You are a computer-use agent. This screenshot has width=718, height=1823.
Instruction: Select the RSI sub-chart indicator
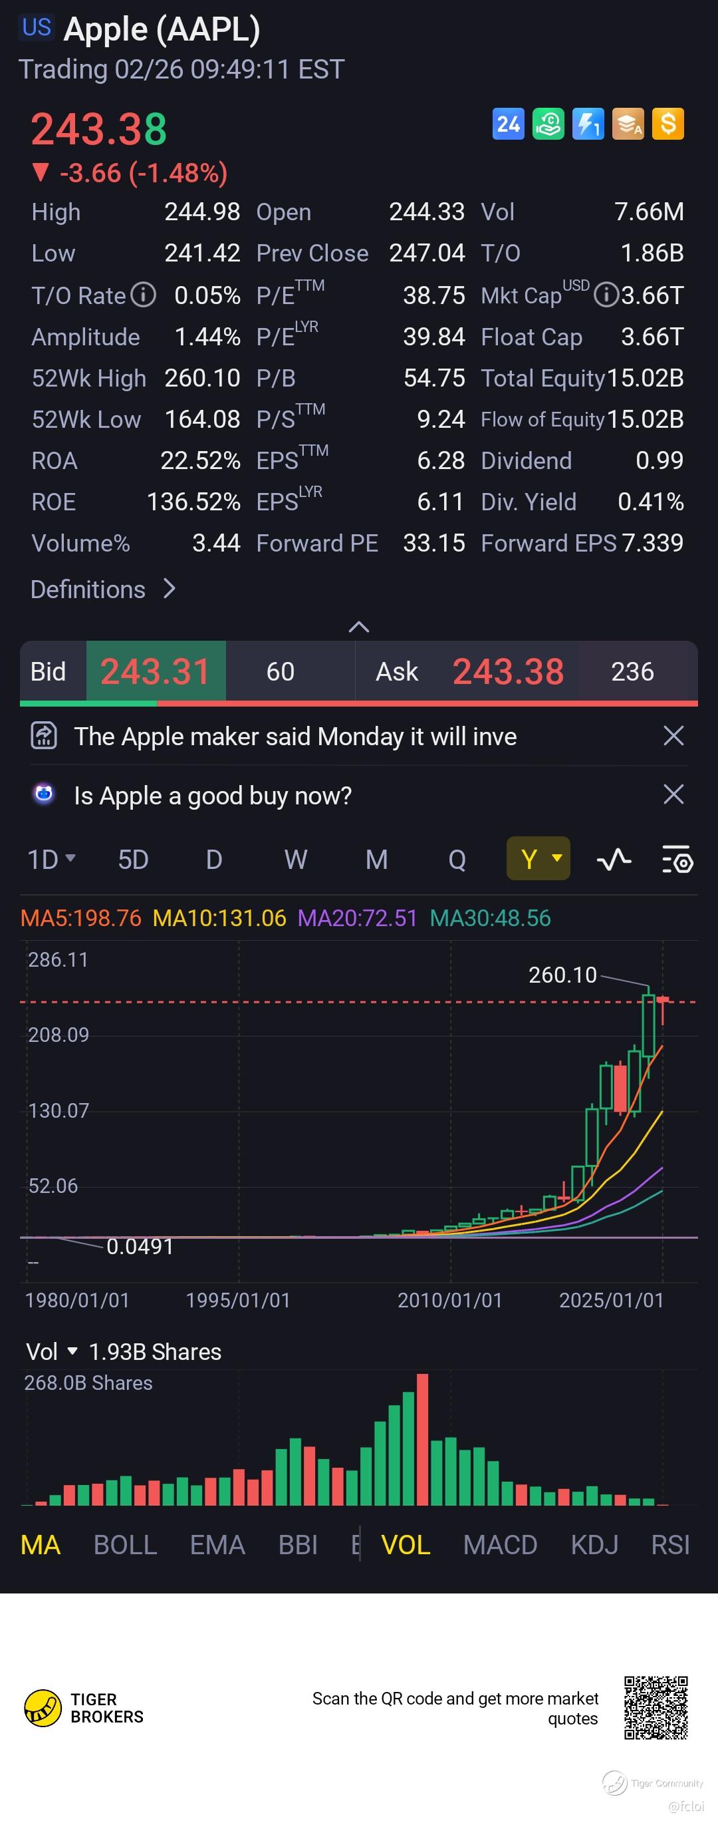670,1545
